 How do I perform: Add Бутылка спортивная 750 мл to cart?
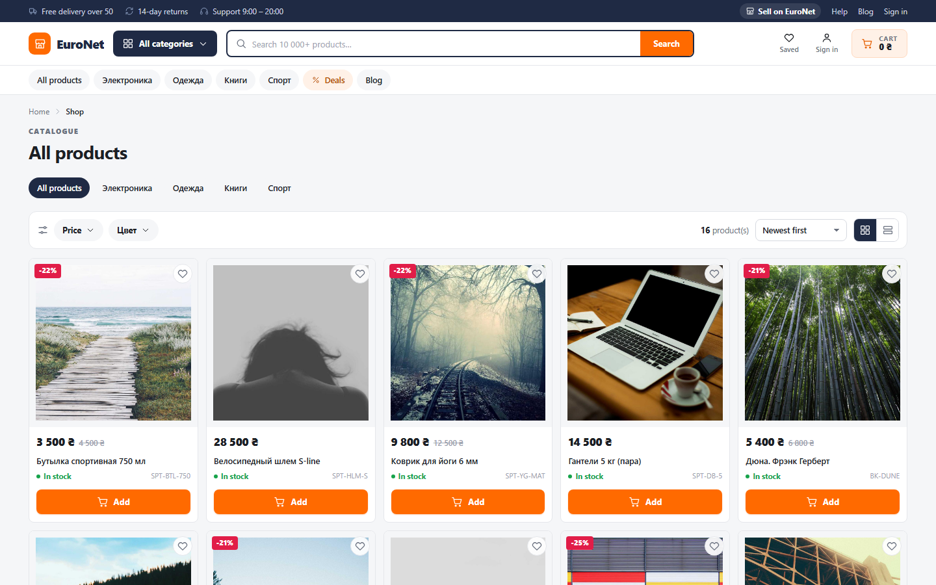coord(113,502)
